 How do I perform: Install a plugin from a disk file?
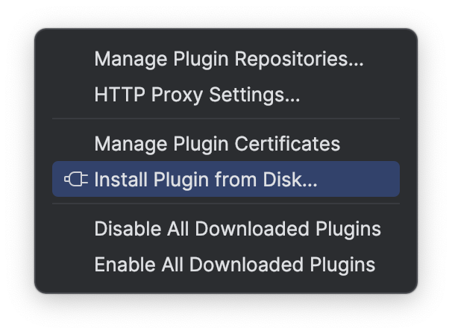click(x=206, y=180)
